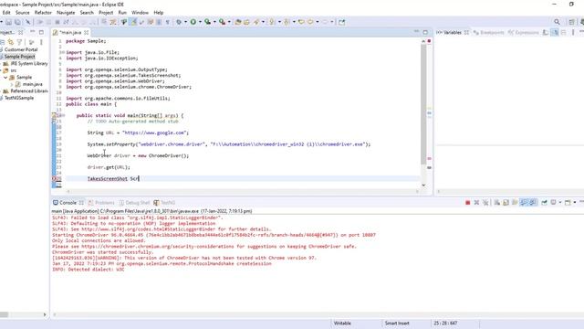Image resolution: width=584 pixels, height=329 pixels.
Task: Toggle Link with Editor in the Project Explorer
Action: [10, 42]
